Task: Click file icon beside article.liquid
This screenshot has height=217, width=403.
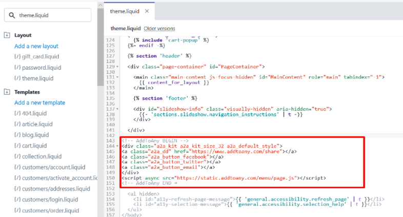Action: click(17, 124)
